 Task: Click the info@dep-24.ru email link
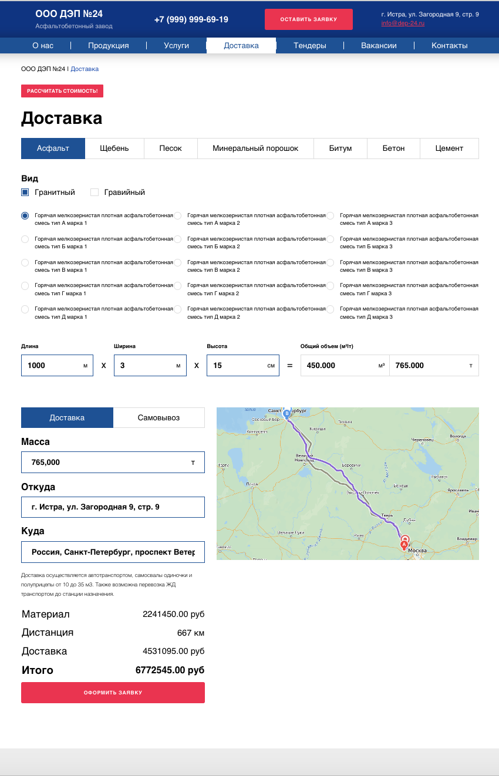(x=403, y=23)
